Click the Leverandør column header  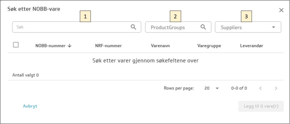[x=252, y=46]
